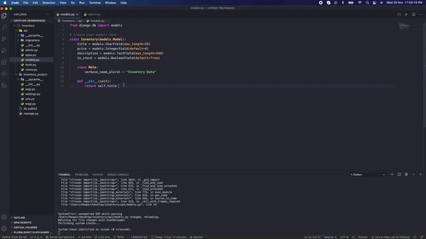Open the Accounts icon in activity bar

click(x=4, y=217)
